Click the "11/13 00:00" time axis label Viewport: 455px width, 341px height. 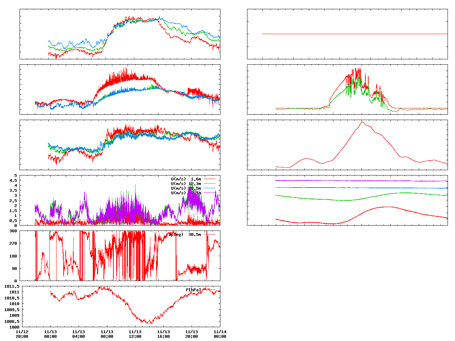50,334
